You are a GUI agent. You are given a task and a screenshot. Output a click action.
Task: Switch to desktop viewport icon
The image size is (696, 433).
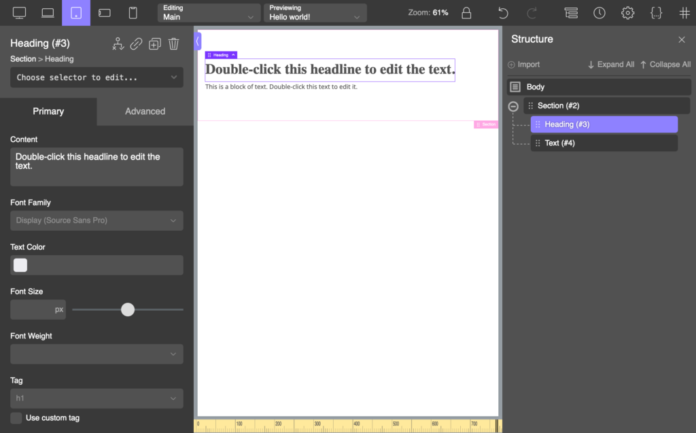(x=19, y=13)
